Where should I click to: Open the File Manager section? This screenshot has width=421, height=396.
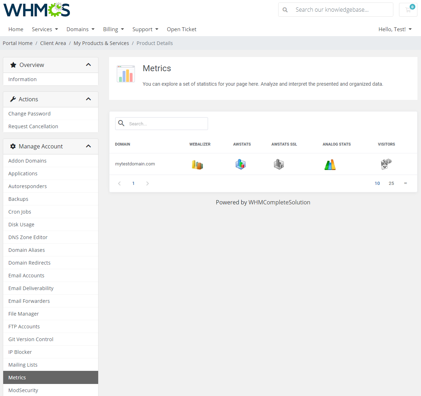(x=23, y=313)
